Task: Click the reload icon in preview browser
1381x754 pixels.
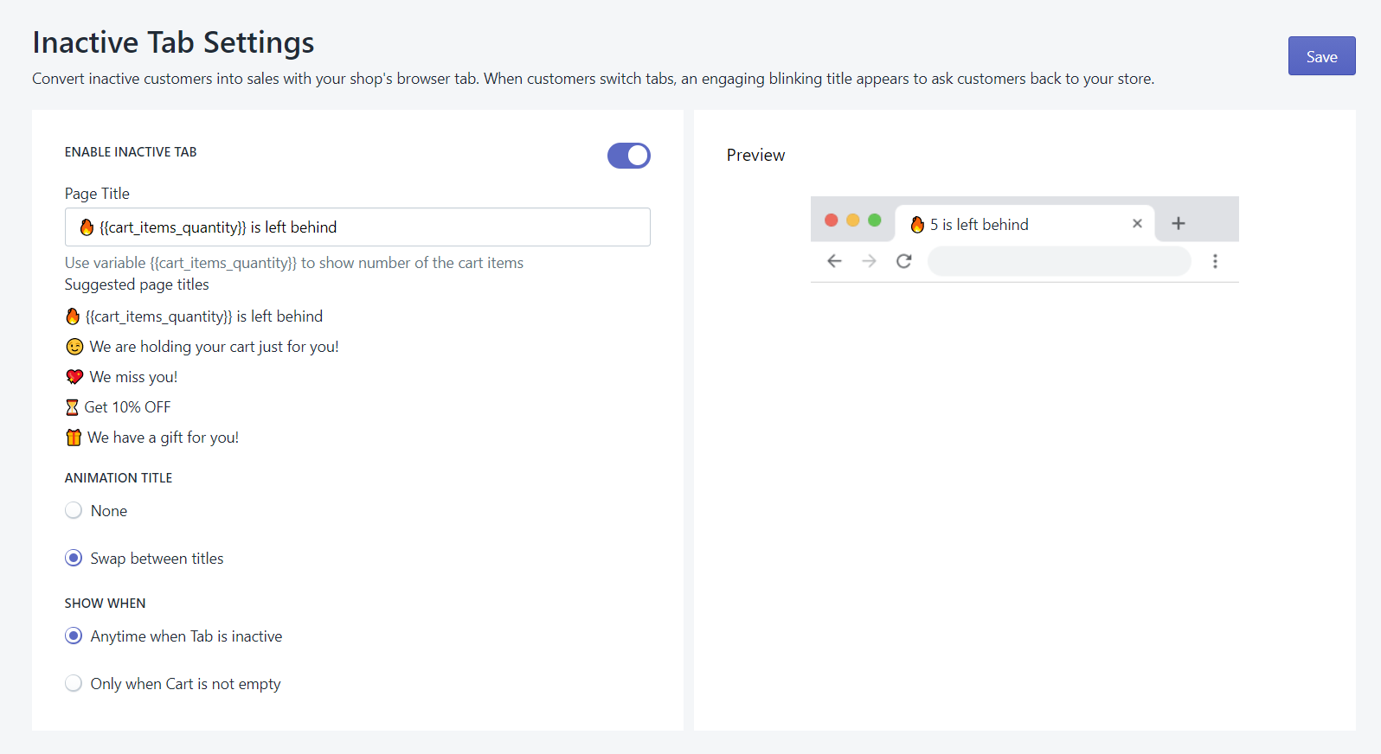Action: click(x=904, y=261)
